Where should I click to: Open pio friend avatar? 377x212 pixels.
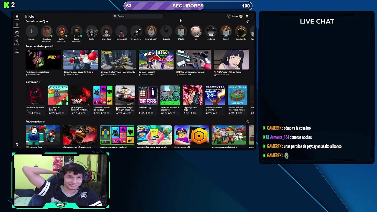coord(196,31)
